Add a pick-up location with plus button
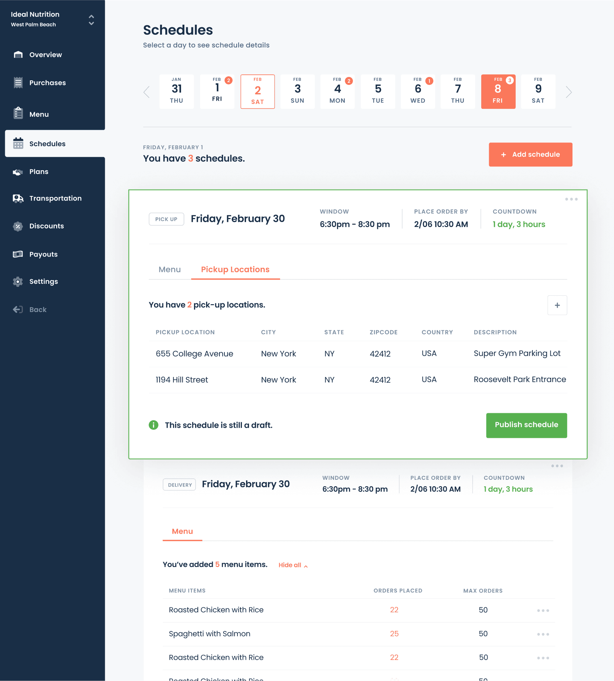Image resolution: width=614 pixels, height=681 pixels. [x=557, y=305]
